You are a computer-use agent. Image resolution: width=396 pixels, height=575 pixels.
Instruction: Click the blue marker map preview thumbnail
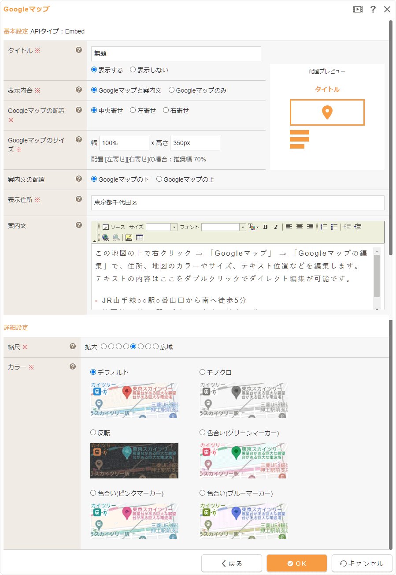tap(244, 521)
